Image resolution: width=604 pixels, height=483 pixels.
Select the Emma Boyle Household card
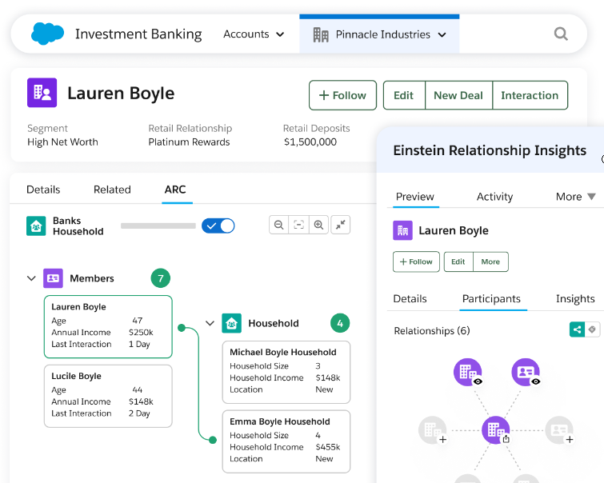point(286,441)
